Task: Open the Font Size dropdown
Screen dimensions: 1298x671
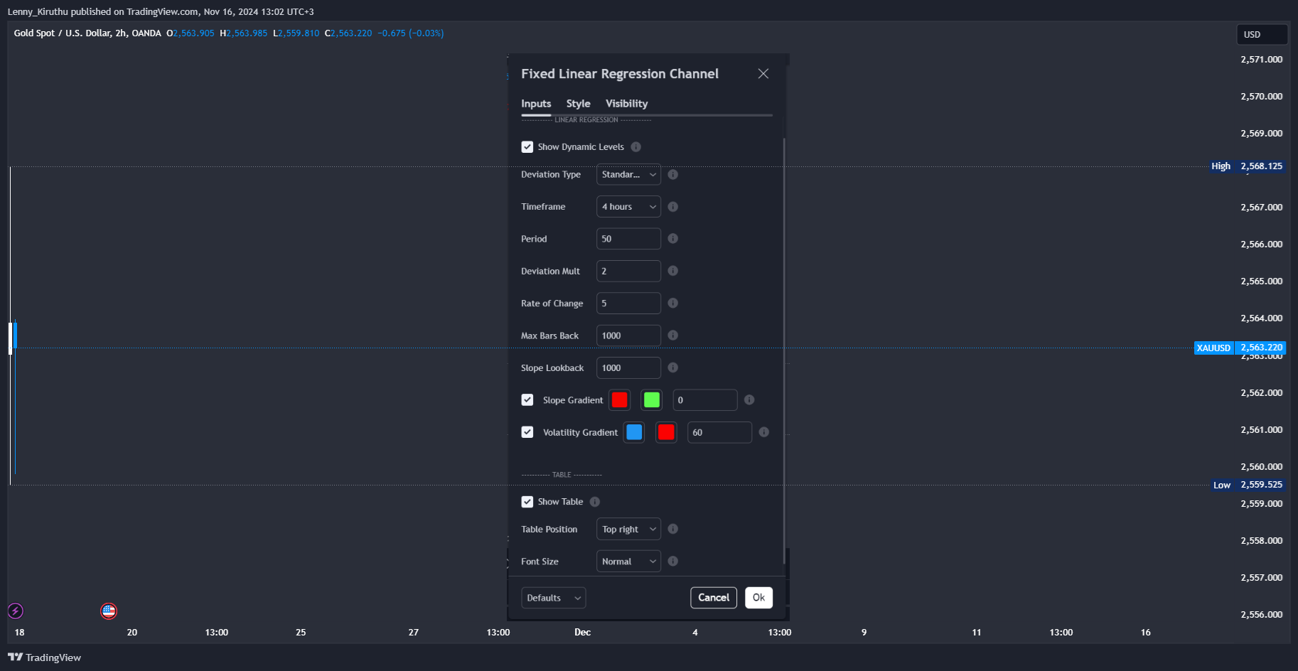Action: coord(628,562)
